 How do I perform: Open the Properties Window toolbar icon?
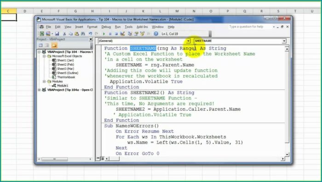point(136,34)
